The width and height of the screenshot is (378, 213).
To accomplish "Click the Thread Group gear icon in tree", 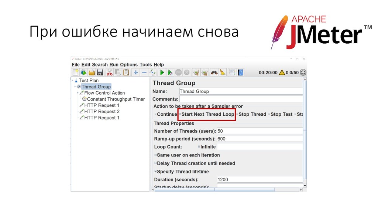I will tap(79, 87).
